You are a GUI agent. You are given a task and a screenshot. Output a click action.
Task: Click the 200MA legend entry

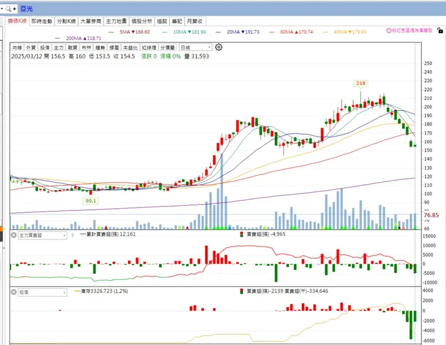tap(78, 38)
